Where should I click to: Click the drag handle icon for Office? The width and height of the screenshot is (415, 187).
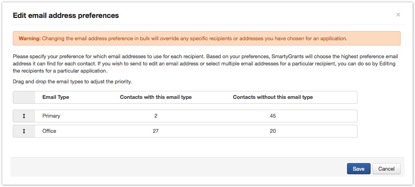pos(24,131)
